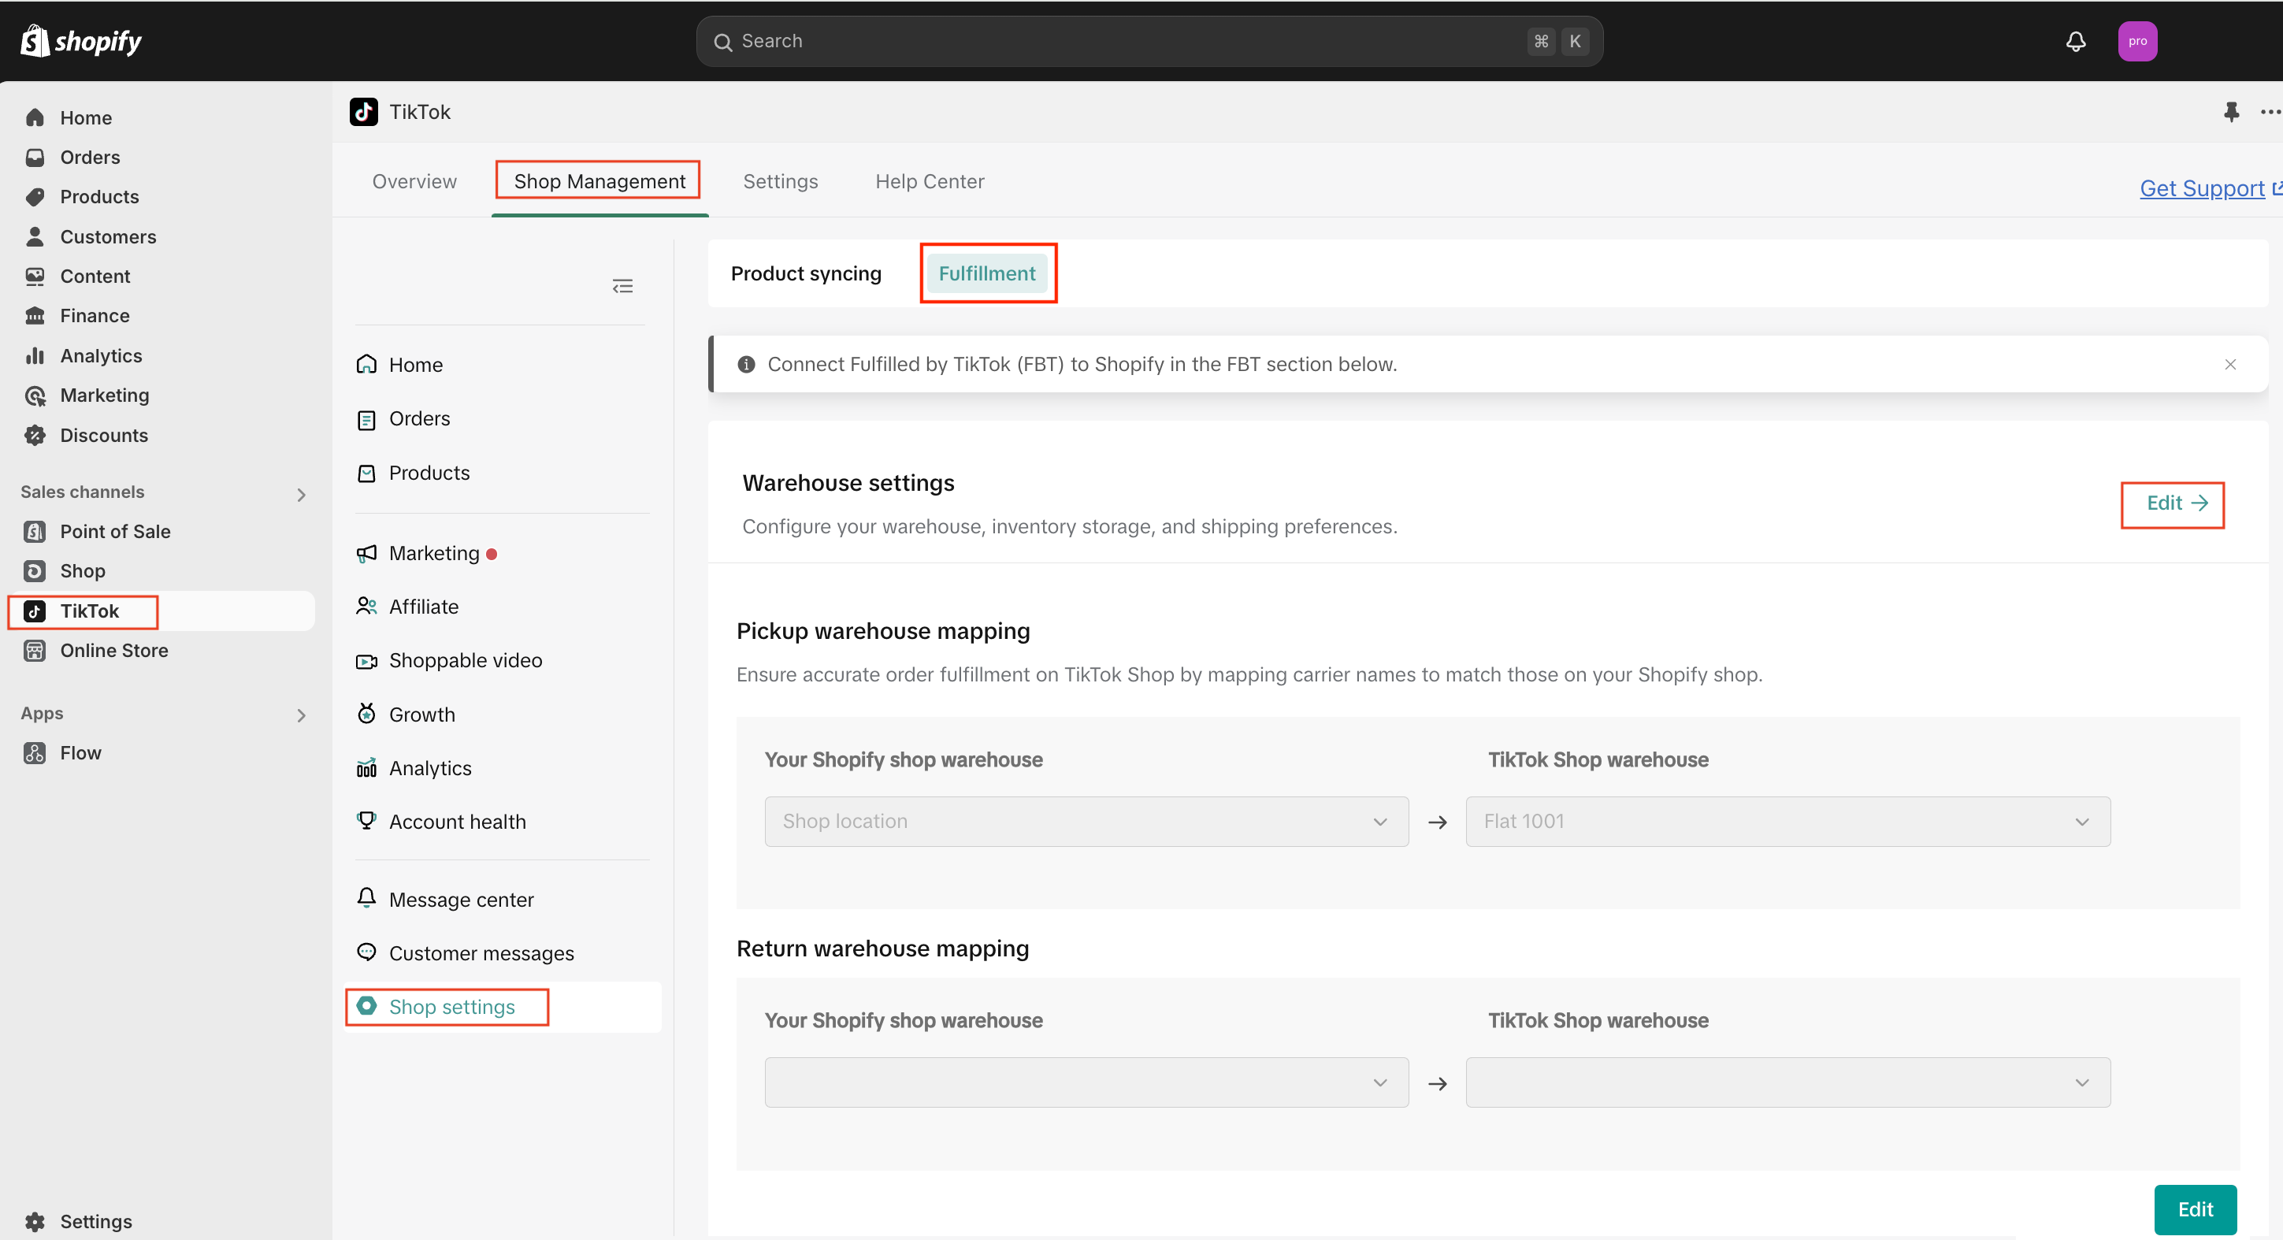Viewport: 2283px width, 1240px height.
Task: Switch to the Overview tab
Action: (x=414, y=182)
